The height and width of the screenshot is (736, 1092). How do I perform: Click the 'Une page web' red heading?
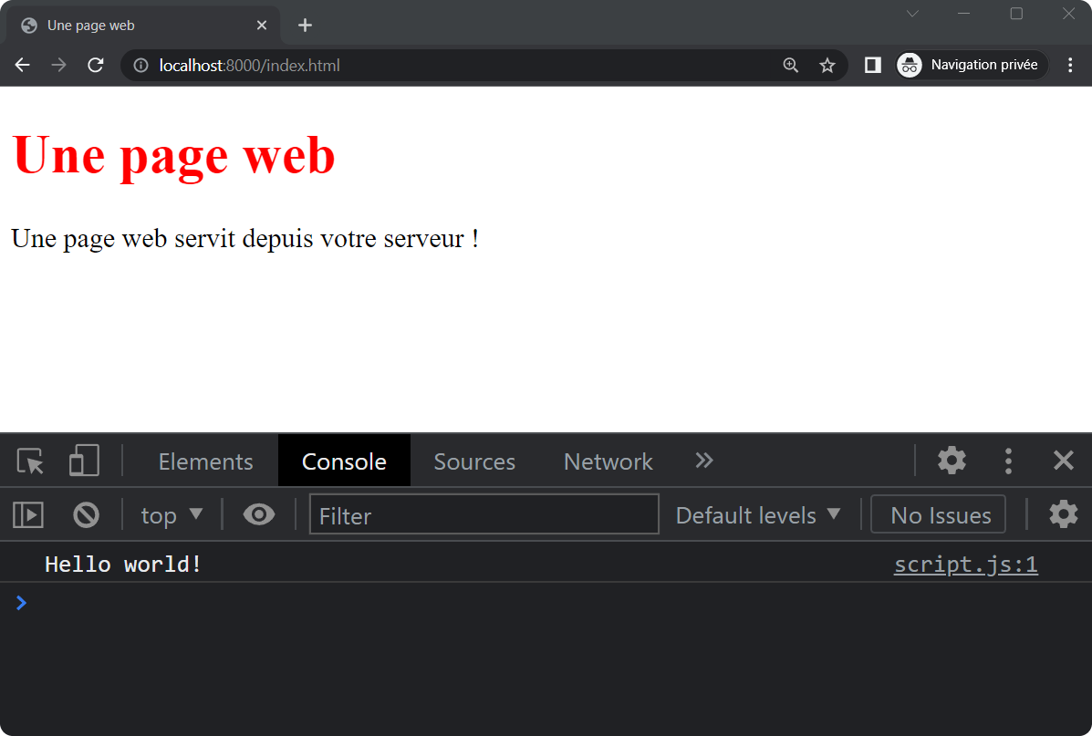click(173, 155)
